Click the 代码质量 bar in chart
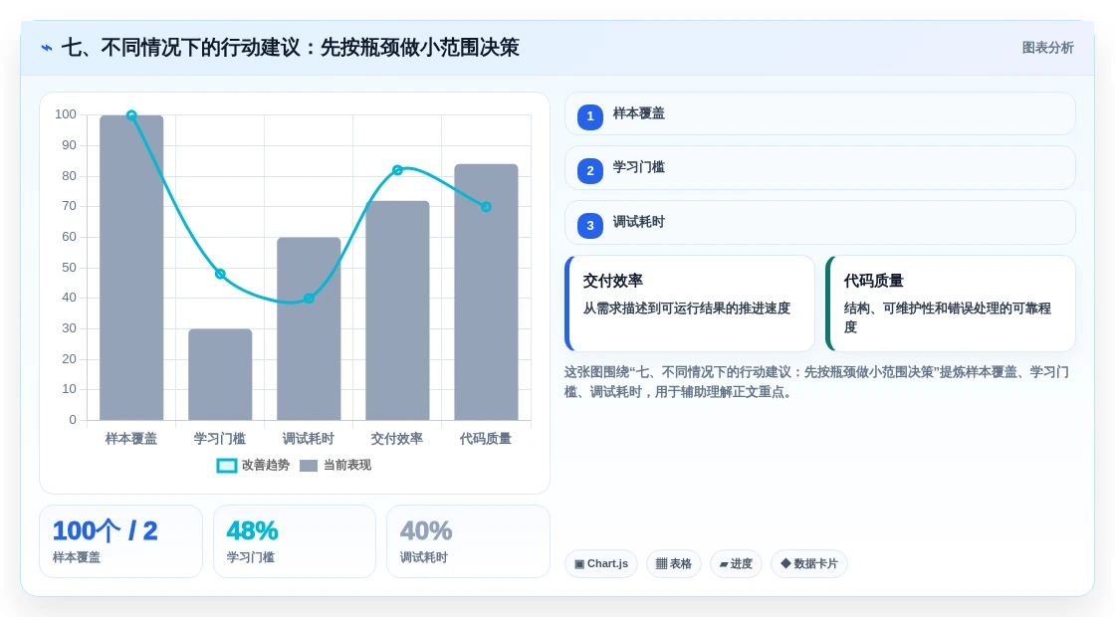The image size is (1115, 617). coord(487,293)
